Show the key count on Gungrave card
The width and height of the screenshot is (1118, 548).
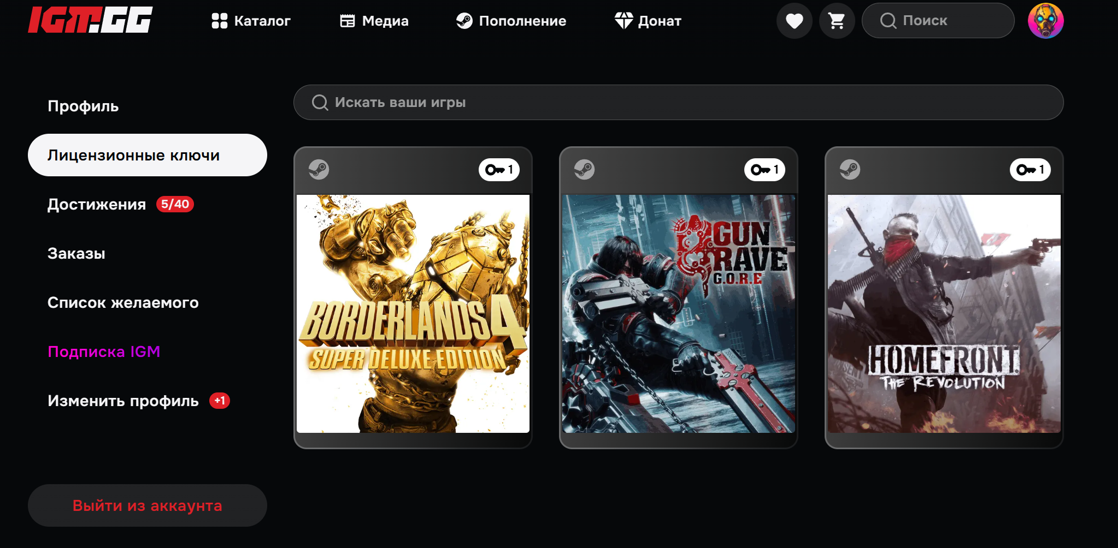coord(764,170)
